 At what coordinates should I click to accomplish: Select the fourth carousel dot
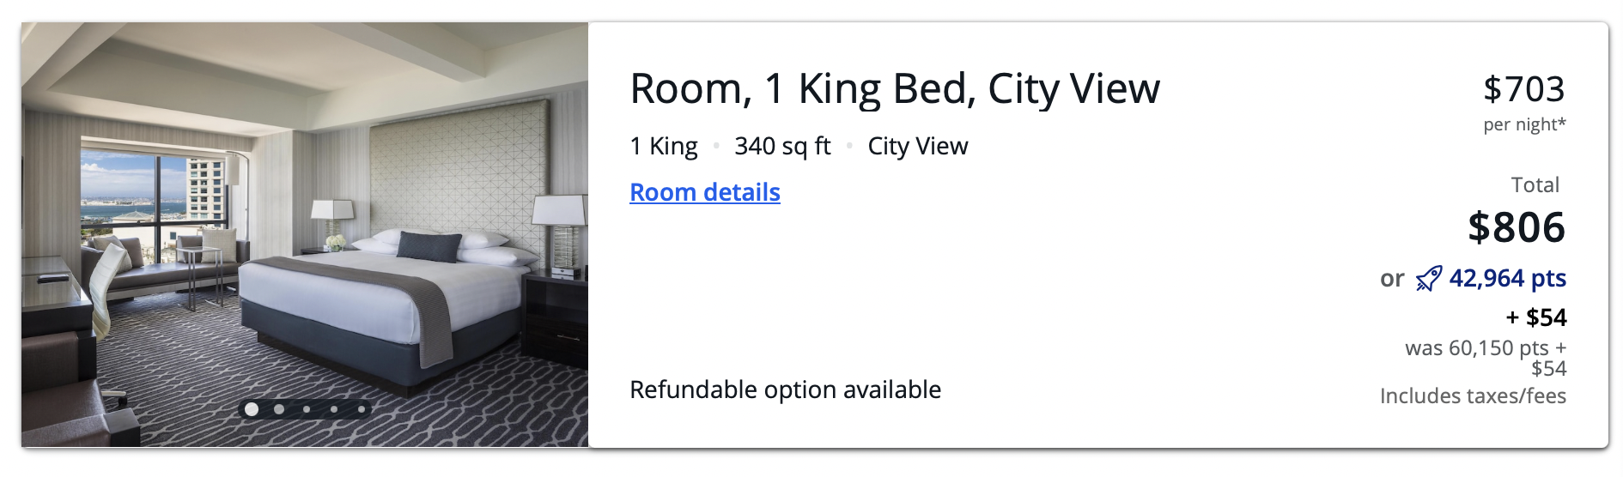[334, 409]
